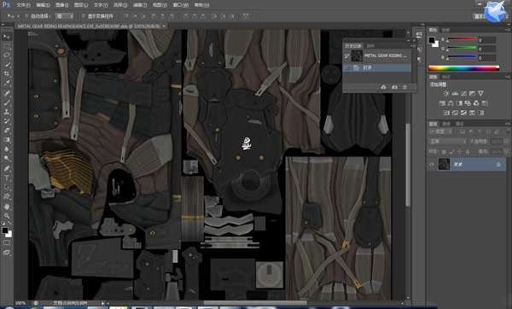
Task: Select the Hand tool
Action: (x=7, y=207)
